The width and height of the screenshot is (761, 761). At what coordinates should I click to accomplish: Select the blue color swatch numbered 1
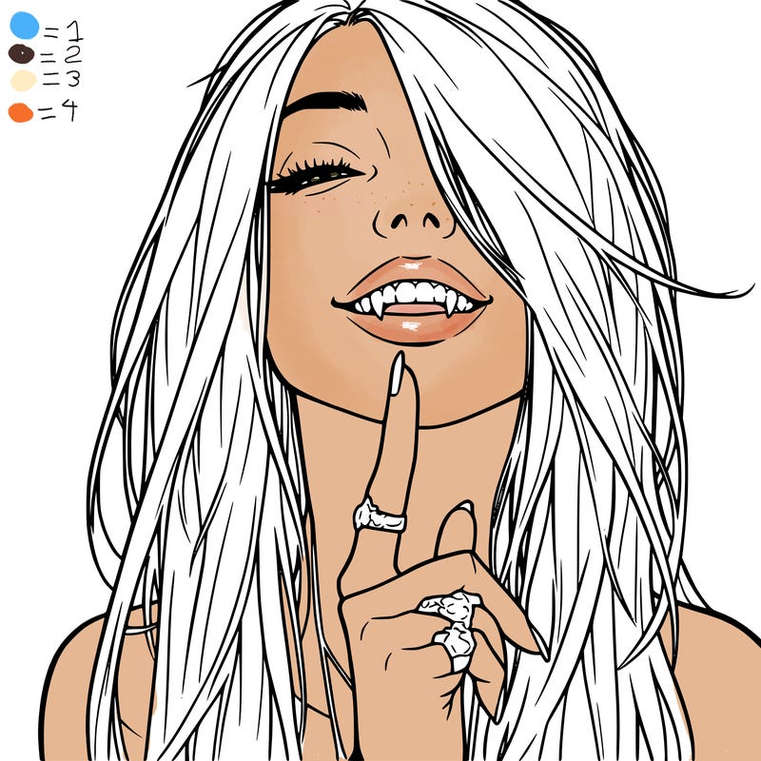[24, 26]
